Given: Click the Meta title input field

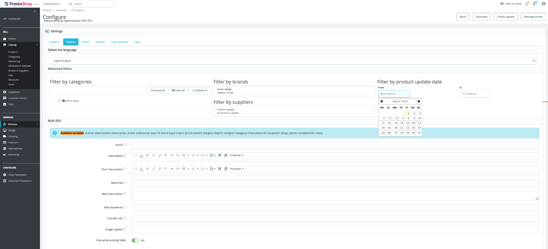Looking at the screenshot, I should (x=335, y=183).
